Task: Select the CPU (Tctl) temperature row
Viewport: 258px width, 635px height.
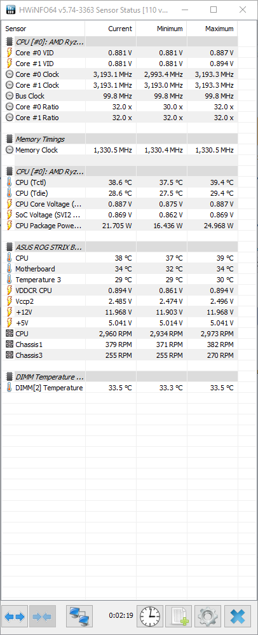Action: pyautogui.click(x=120, y=182)
